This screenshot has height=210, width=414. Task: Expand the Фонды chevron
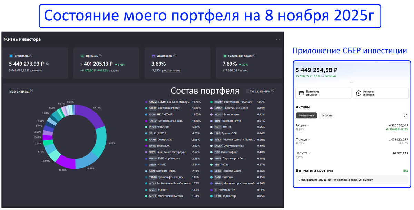(309, 139)
